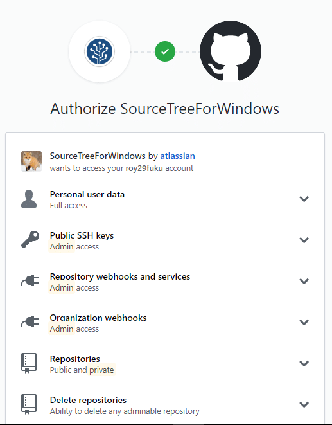Click the Repositories book icon
This screenshot has width=332, height=425.
[29, 363]
